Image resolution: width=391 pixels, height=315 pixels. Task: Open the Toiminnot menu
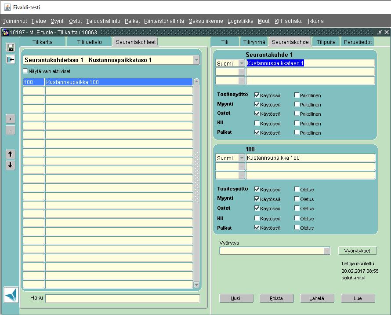(x=14, y=21)
